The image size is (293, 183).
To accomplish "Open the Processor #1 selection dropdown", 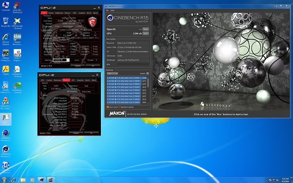I will (61, 60).
